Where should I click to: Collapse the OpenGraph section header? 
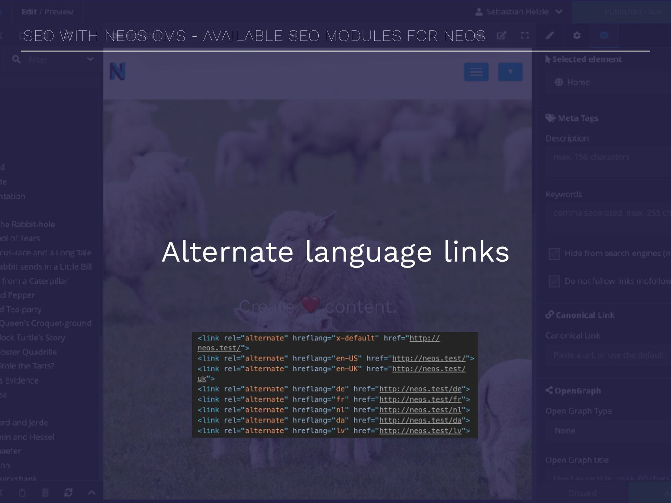tap(573, 391)
